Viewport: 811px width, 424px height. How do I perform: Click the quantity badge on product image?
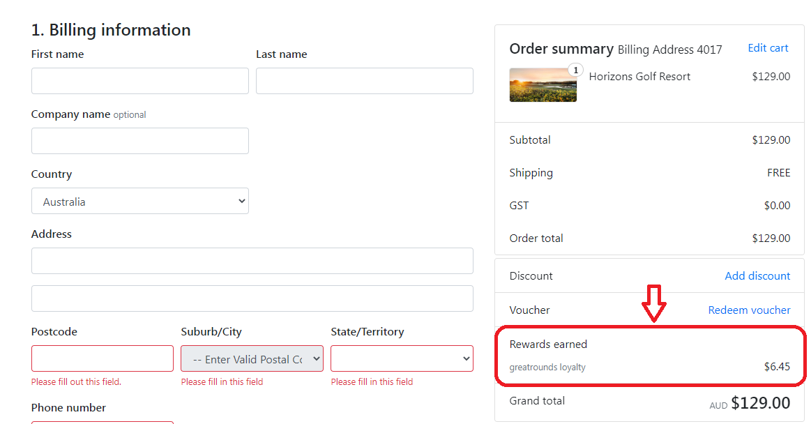[x=576, y=70]
